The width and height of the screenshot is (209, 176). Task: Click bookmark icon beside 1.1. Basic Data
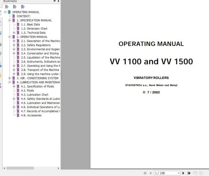pyautogui.click(x=18, y=24)
